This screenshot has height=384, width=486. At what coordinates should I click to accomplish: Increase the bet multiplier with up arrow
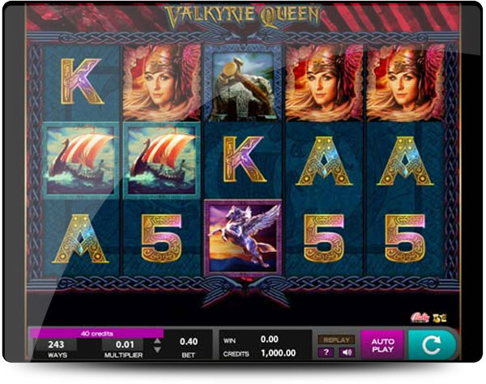(x=157, y=341)
